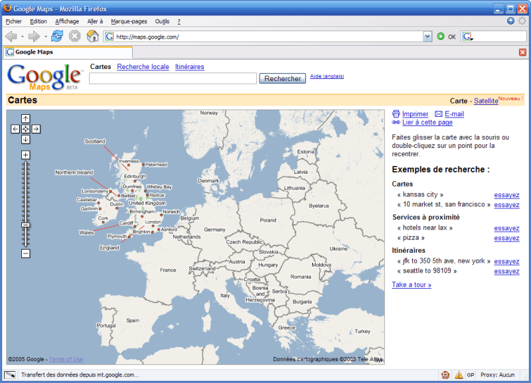Click the status bar pen icon
The width and height of the screenshot is (531, 383).
coord(10,375)
